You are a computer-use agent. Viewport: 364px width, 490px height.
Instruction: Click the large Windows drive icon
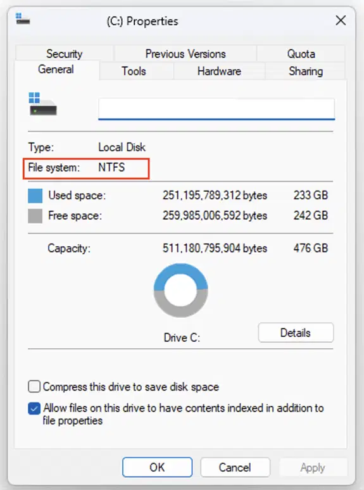point(43,104)
